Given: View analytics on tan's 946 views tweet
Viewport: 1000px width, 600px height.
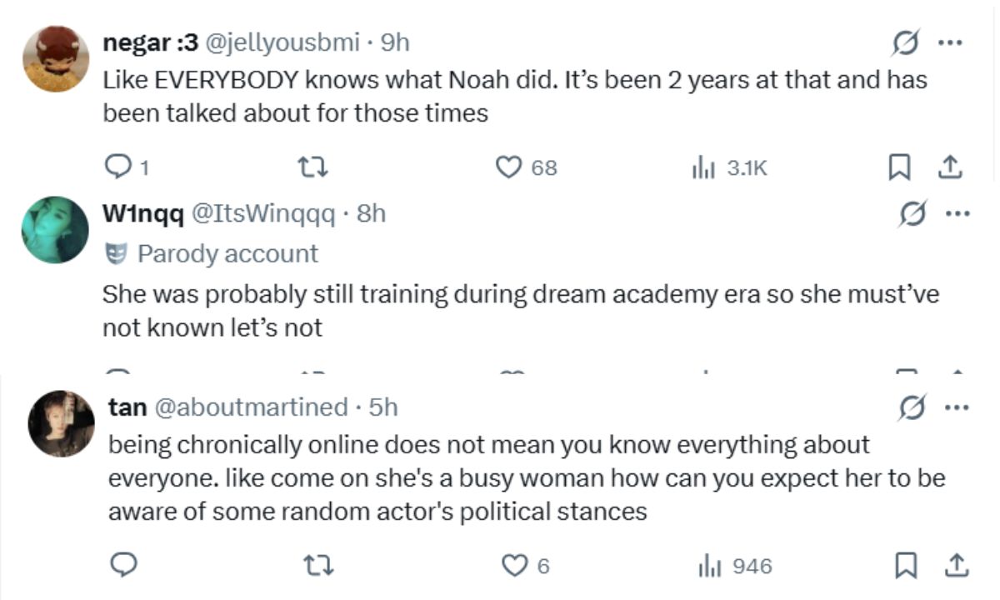Looking at the screenshot, I should [x=709, y=566].
